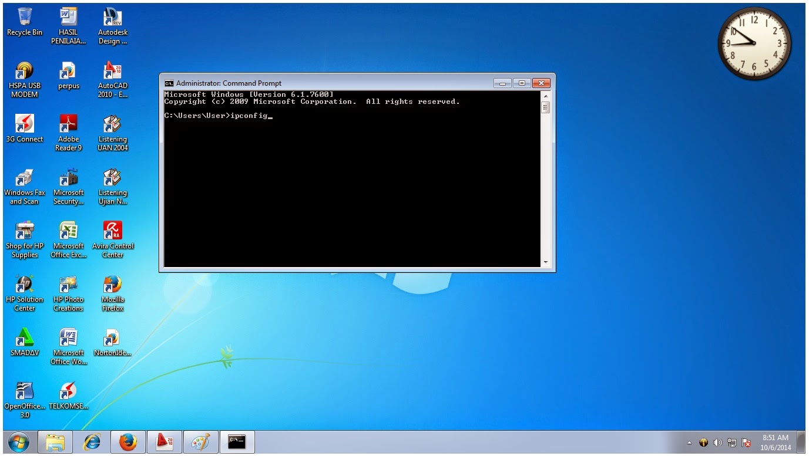Viewport: 809px width, 456px height.
Task: Select the Shop for HP Supplies icon
Action: (x=25, y=240)
